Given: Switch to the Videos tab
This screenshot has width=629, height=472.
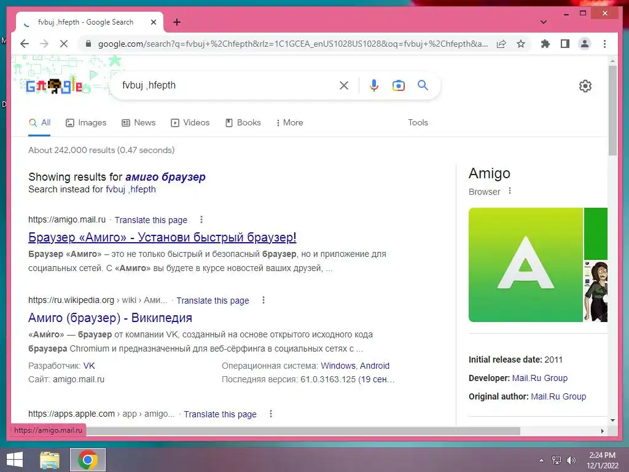Looking at the screenshot, I should 190,123.
